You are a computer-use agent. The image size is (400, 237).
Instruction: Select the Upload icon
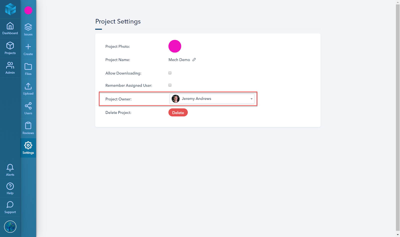(28, 86)
